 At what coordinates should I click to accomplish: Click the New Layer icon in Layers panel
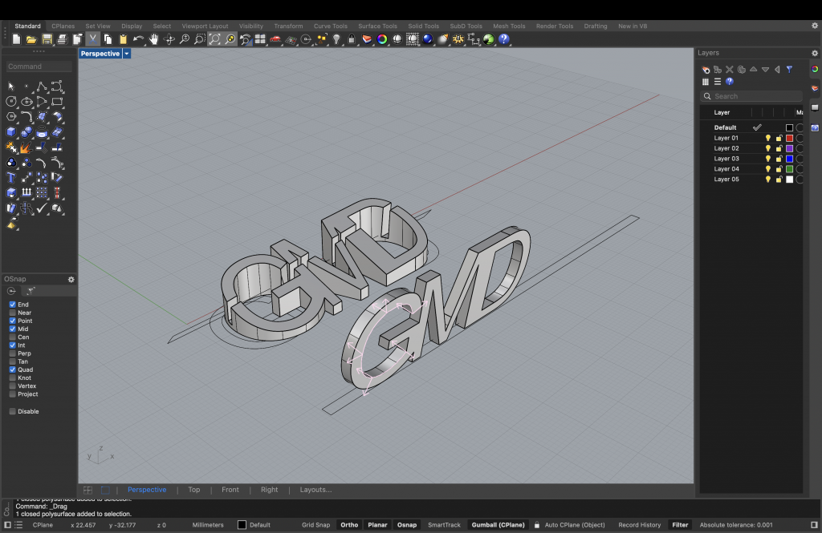[x=706, y=70]
